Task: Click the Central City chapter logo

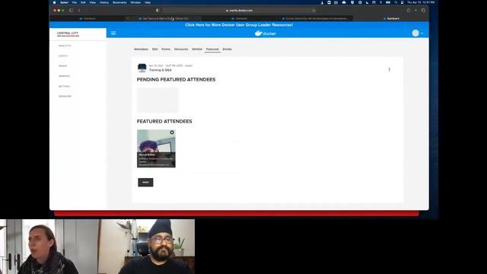Action: pyautogui.click(x=68, y=33)
